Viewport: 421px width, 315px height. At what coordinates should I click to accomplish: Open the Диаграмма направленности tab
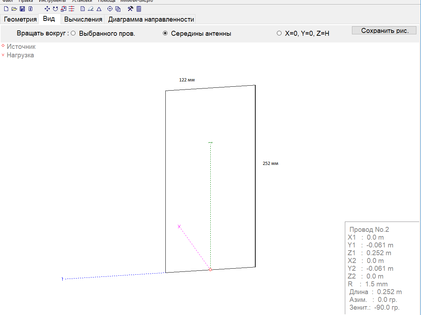(x=151, y=19)
